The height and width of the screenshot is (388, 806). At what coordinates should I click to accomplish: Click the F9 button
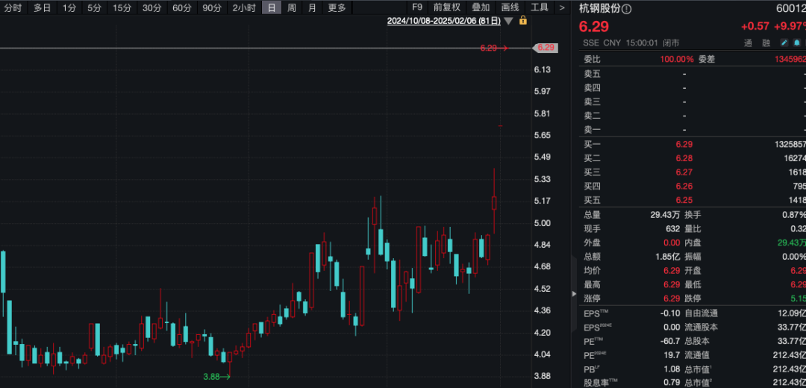pyautogui.click(x=417, y=7)
